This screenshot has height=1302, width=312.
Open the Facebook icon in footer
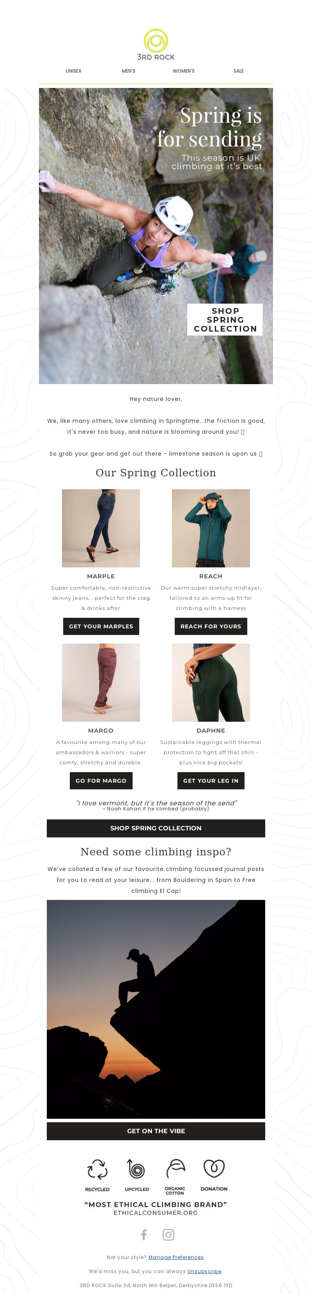[144, 1235]
